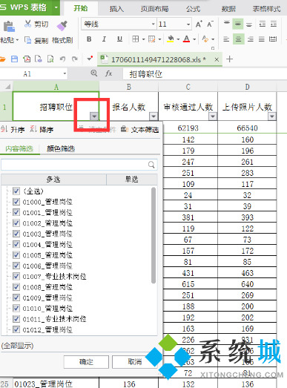
Task: Toggle bold formatting
Action: pos(89,39)
